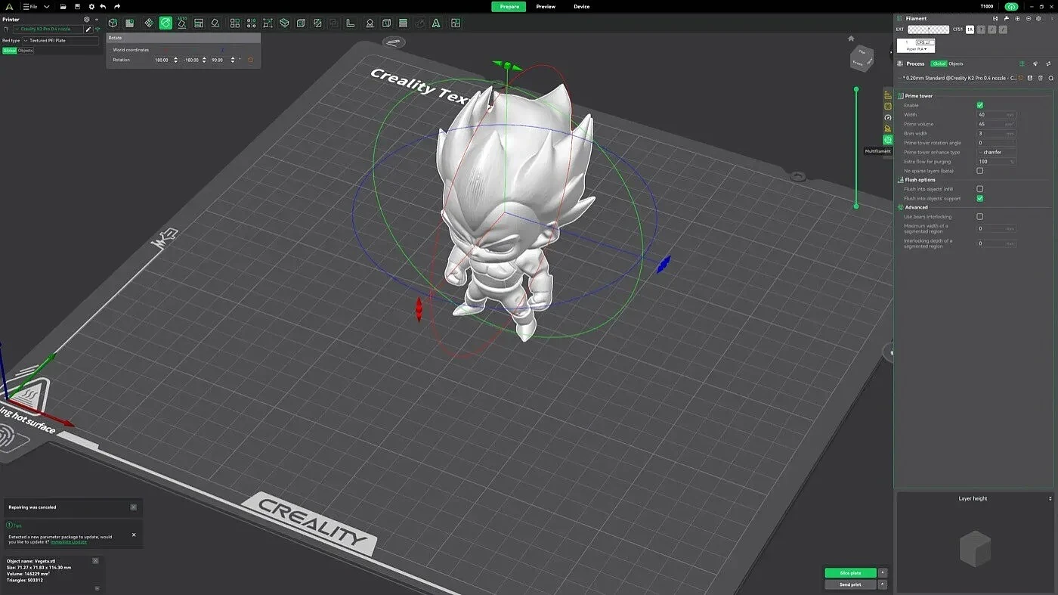Enable Use beam interlocking
1058x595 pixels.
coord(980,216)
